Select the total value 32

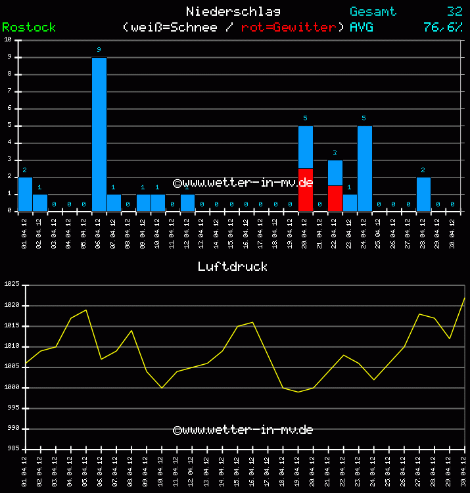click(x=454, y=11)
